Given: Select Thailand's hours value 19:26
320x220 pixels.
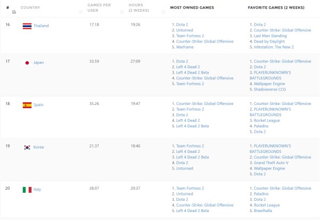Looking at the screenshot, I should pos(135,25).
